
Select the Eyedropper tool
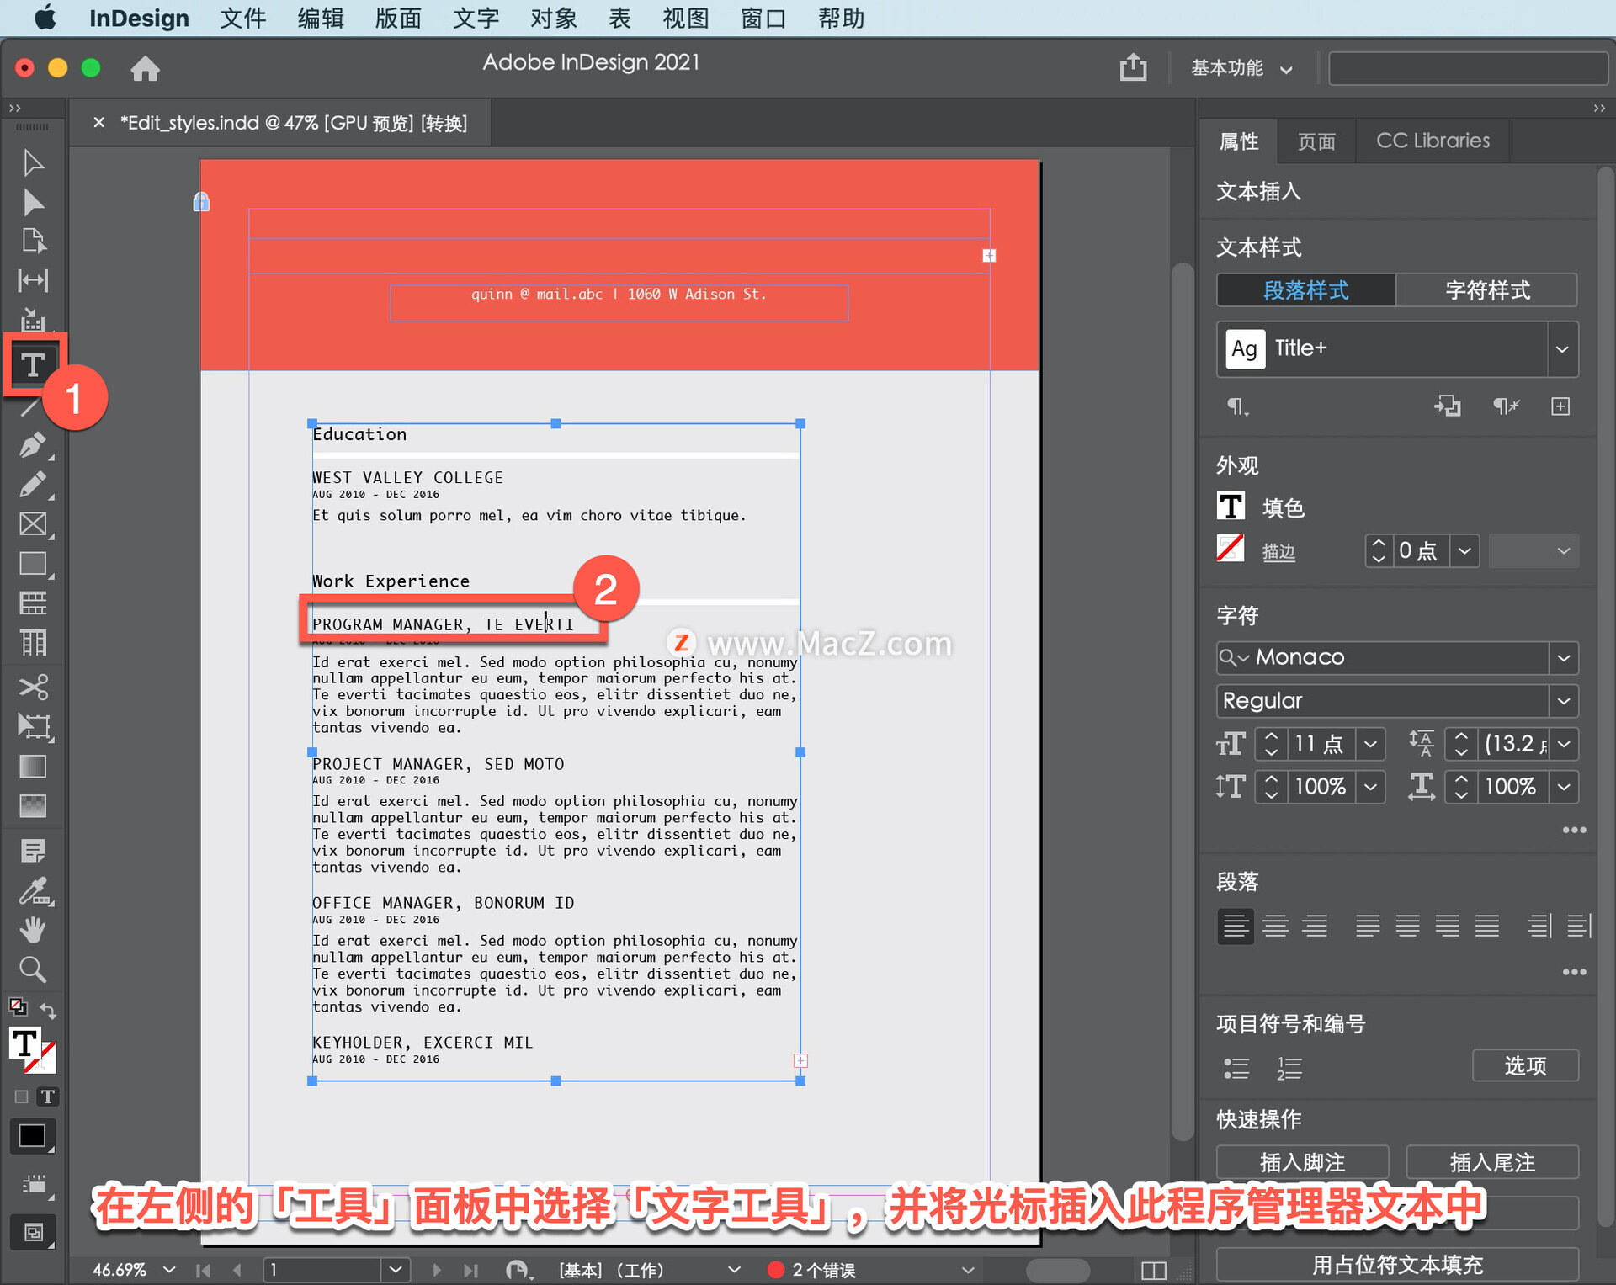point(33,890)
